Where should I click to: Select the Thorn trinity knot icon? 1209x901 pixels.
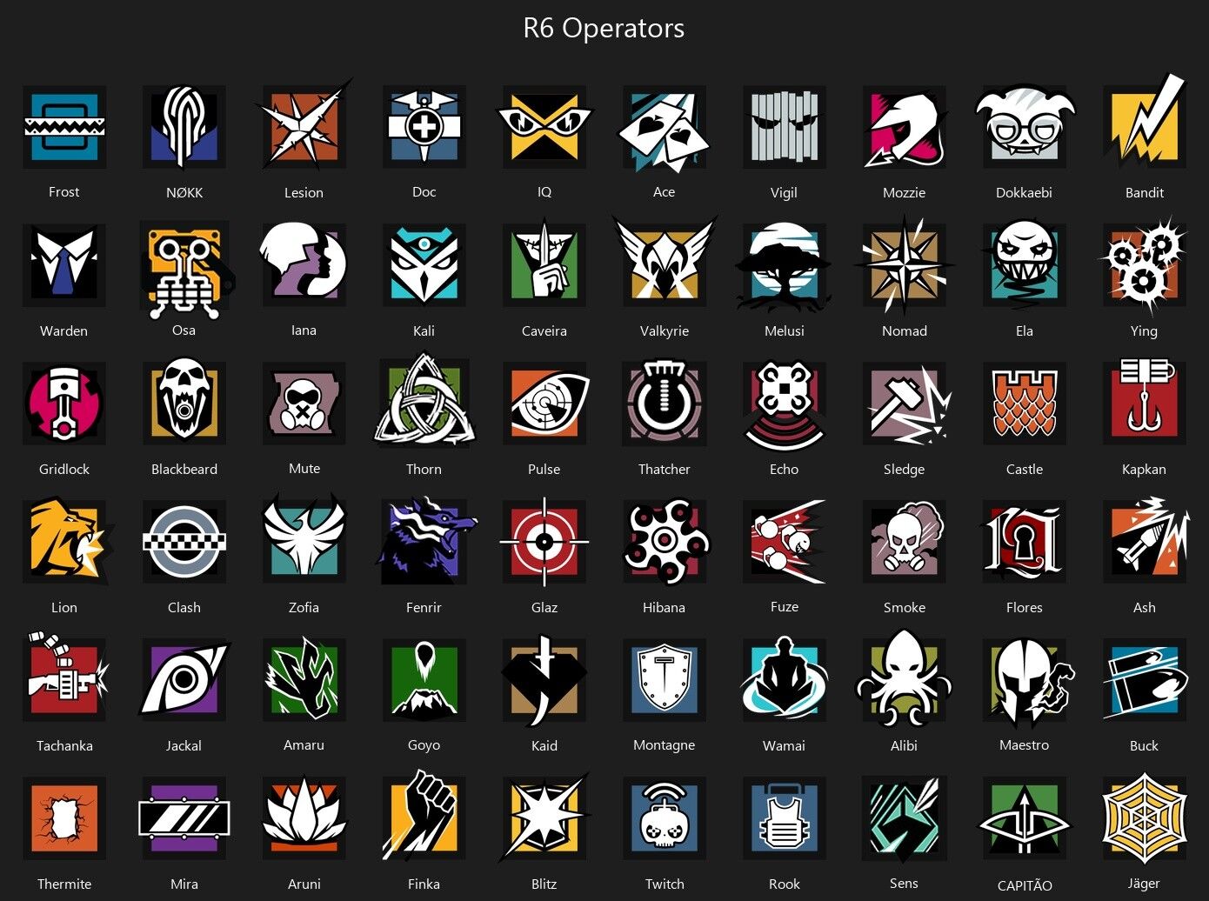424,400
